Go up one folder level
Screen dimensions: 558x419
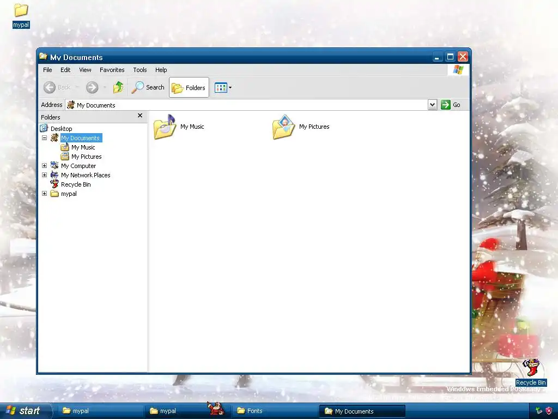[x=118, y=87]
